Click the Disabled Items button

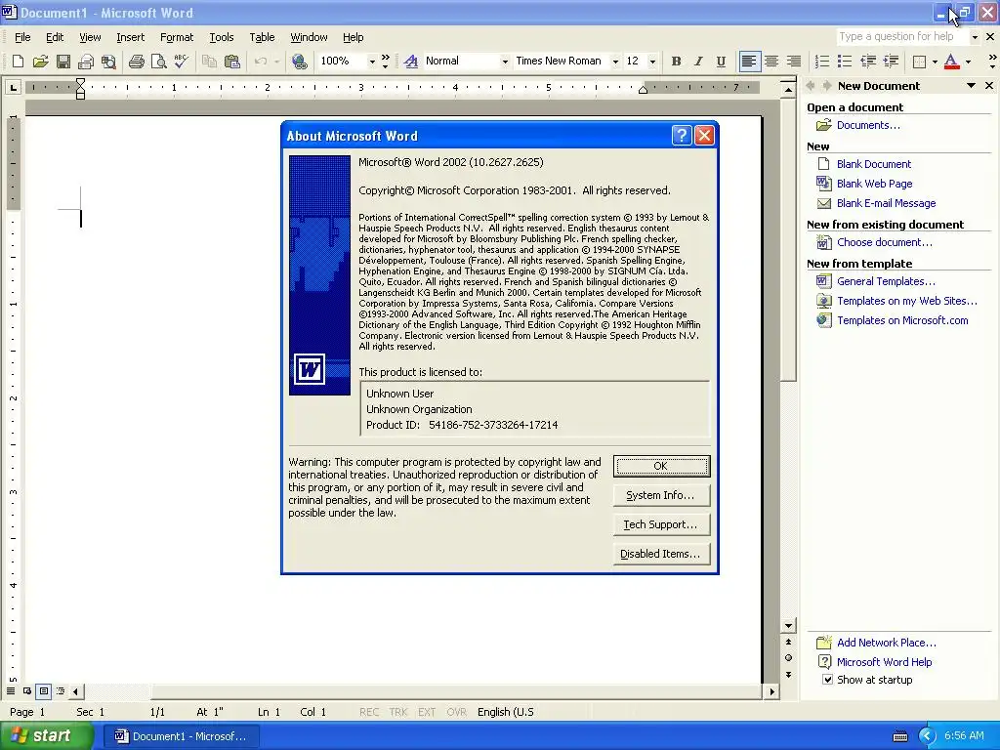tap(661, 555)
